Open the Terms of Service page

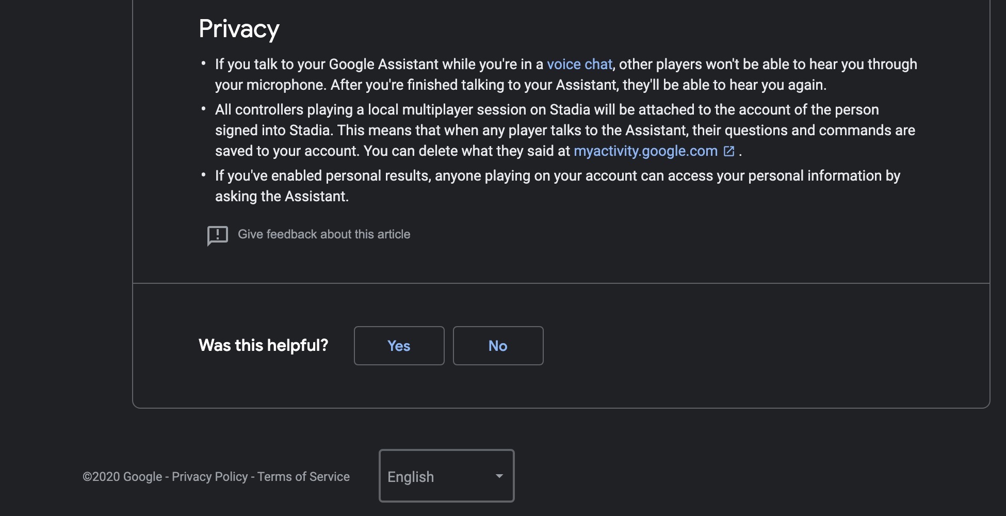click(x=303, y=476)
